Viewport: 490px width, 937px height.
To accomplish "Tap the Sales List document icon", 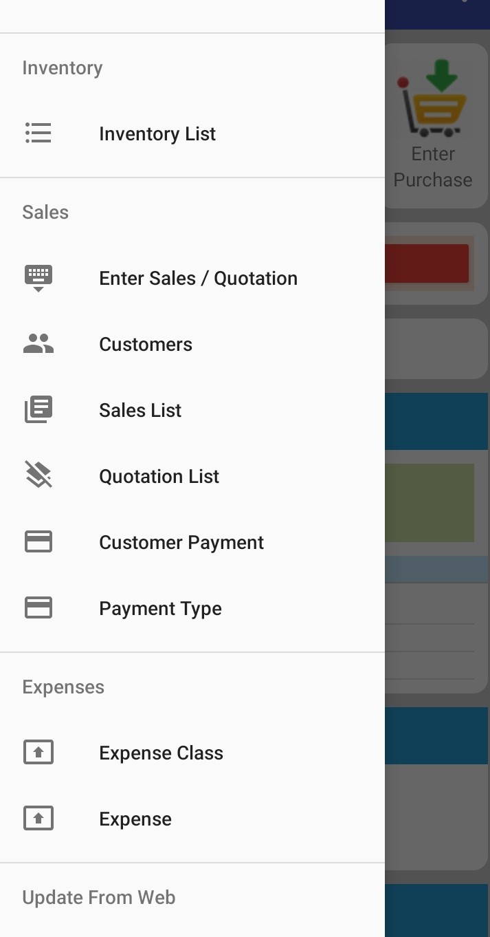I will coord(38,409).
